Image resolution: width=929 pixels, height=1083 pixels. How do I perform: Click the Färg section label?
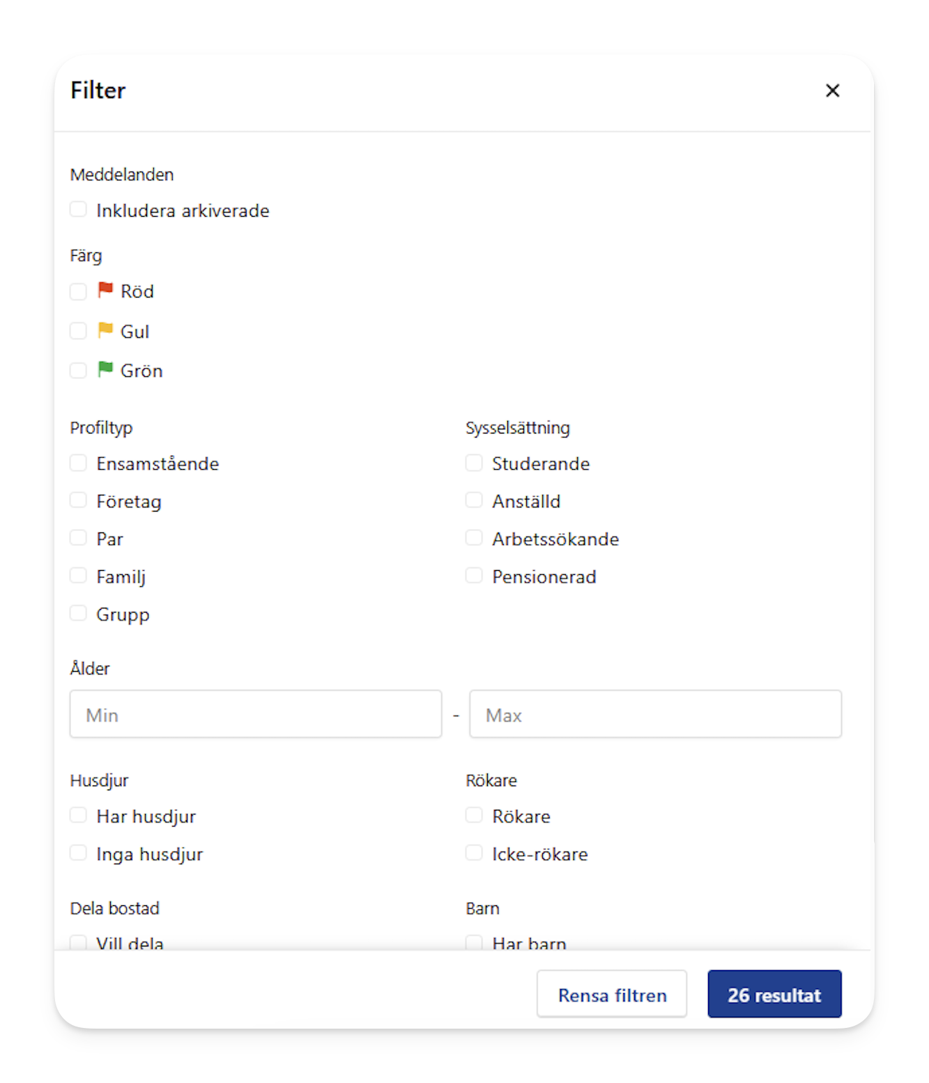point(86,256)
